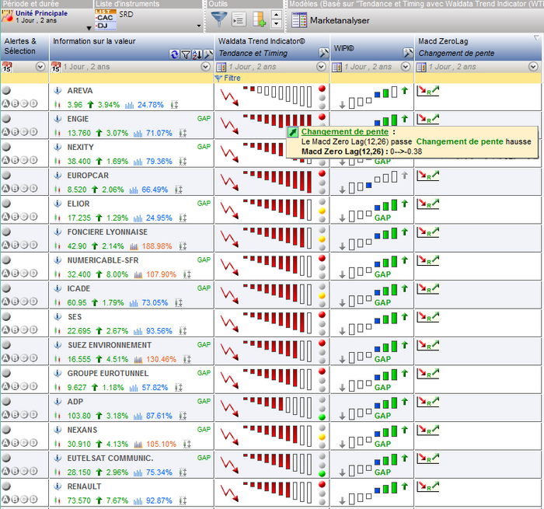
Task: Click the ADP green timing light
Action: point(322,417)
